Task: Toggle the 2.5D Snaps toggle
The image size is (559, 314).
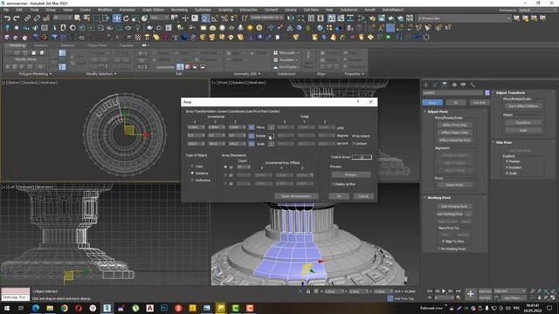Action: [x=206, y=18]
